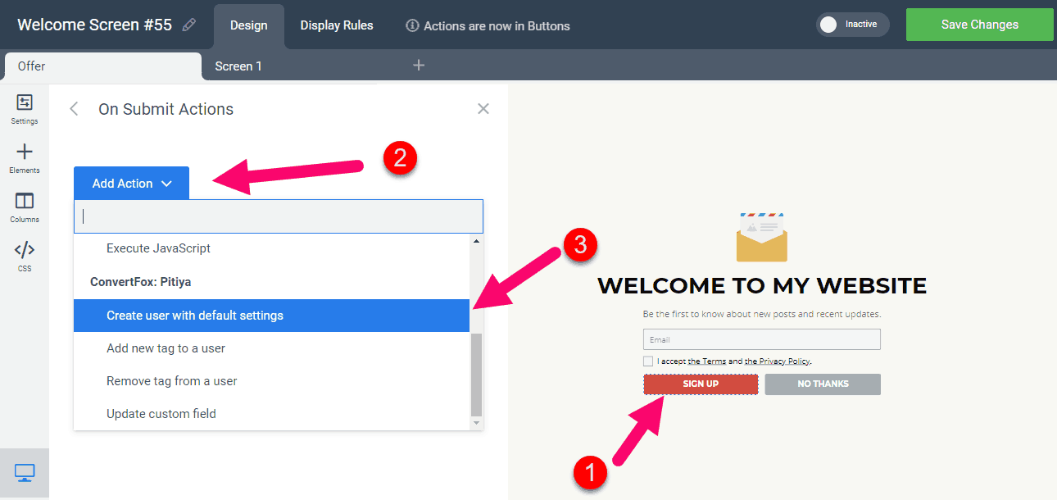This screenshot has width=1057, height=500.
Task: Open the Privacy Policy link
Action: [x=778, y=361]
